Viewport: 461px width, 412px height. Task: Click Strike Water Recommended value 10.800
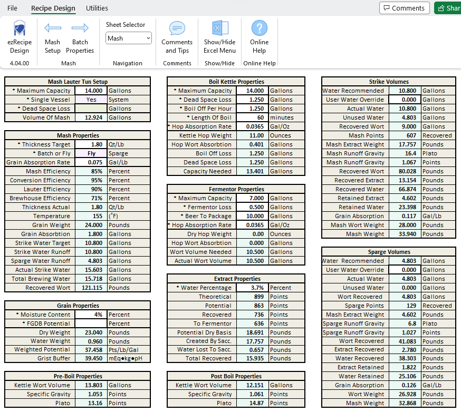405,91
